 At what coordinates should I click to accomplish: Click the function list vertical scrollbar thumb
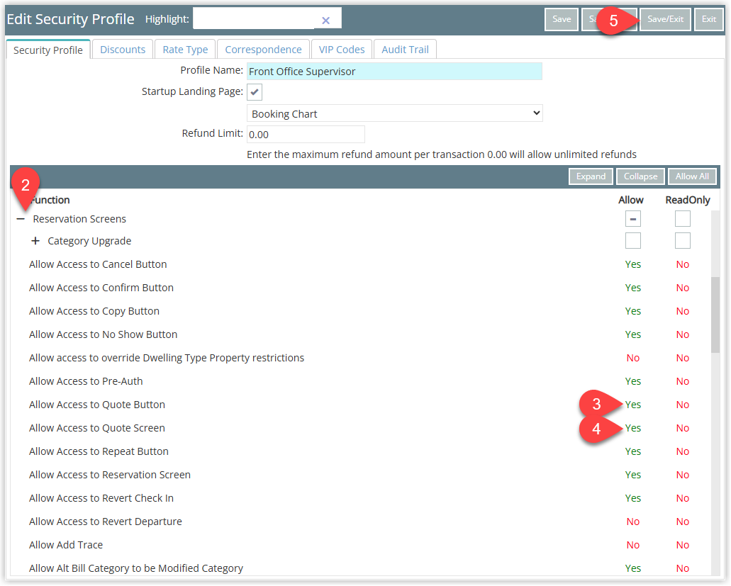point(715,315)
